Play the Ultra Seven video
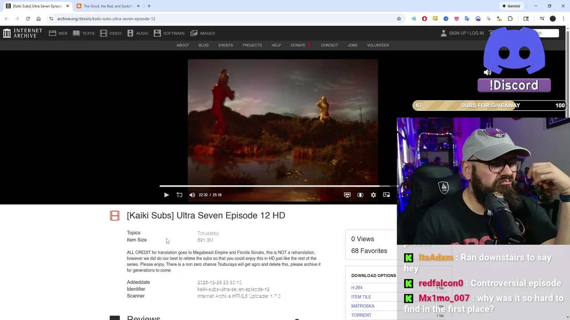This screenshot has height=320, width=570. click(167, 195)
